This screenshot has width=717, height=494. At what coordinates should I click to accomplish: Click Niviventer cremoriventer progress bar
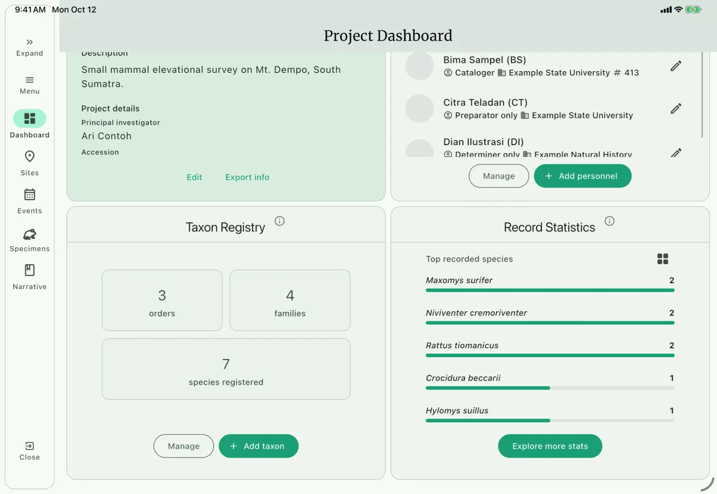(x=550, y=323)
